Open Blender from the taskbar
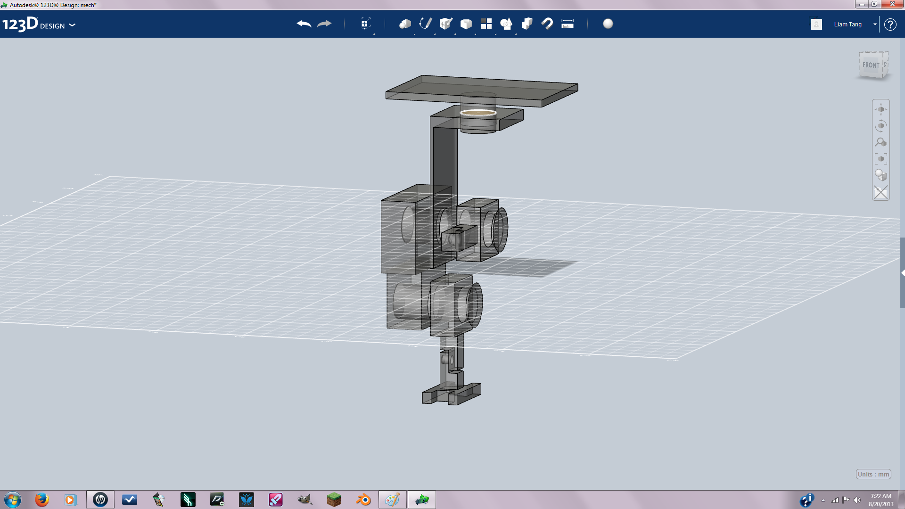Image resolution: width=905 pixels, height=509 pixels. tap(363, 500)
